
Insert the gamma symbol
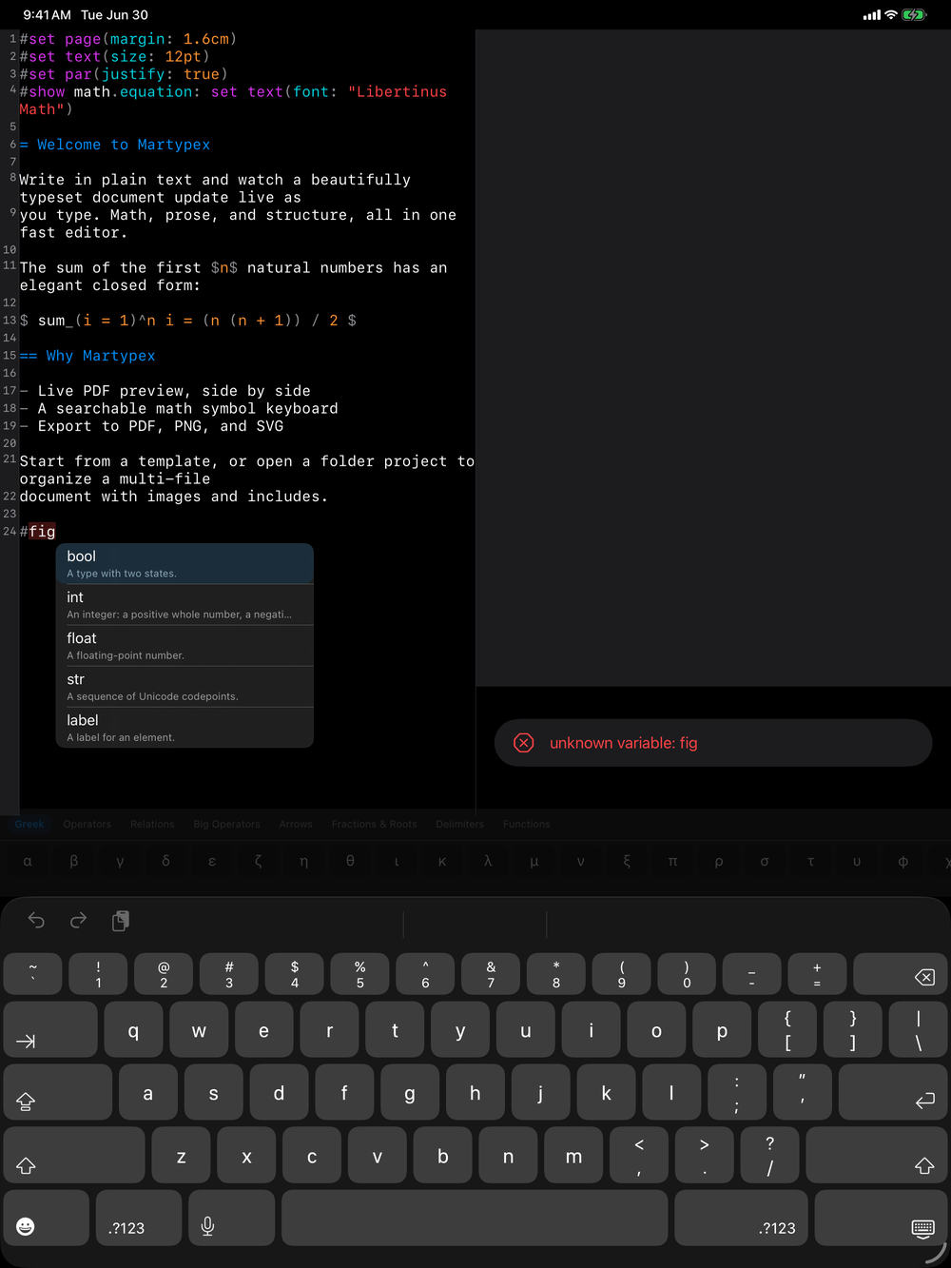120,861
